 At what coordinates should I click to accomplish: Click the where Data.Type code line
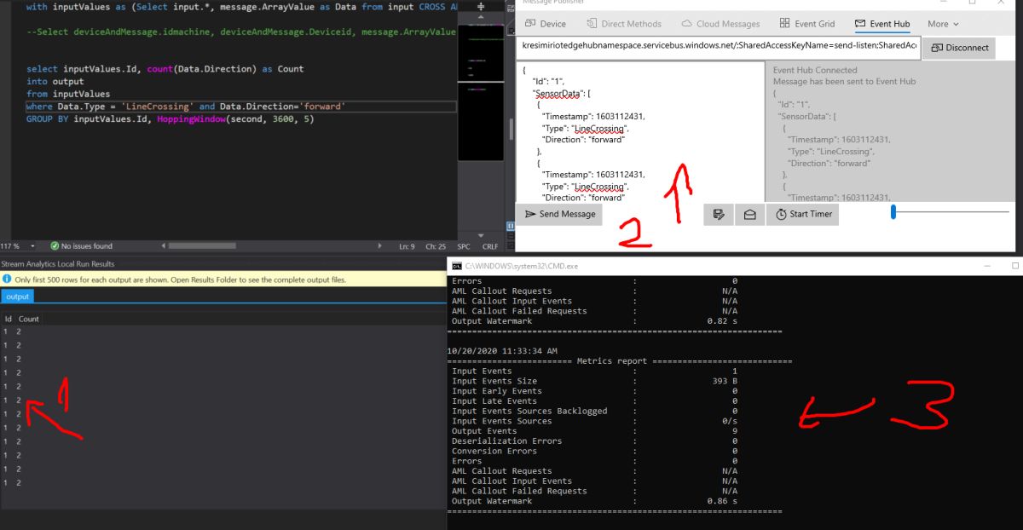[x=185, y=107]
